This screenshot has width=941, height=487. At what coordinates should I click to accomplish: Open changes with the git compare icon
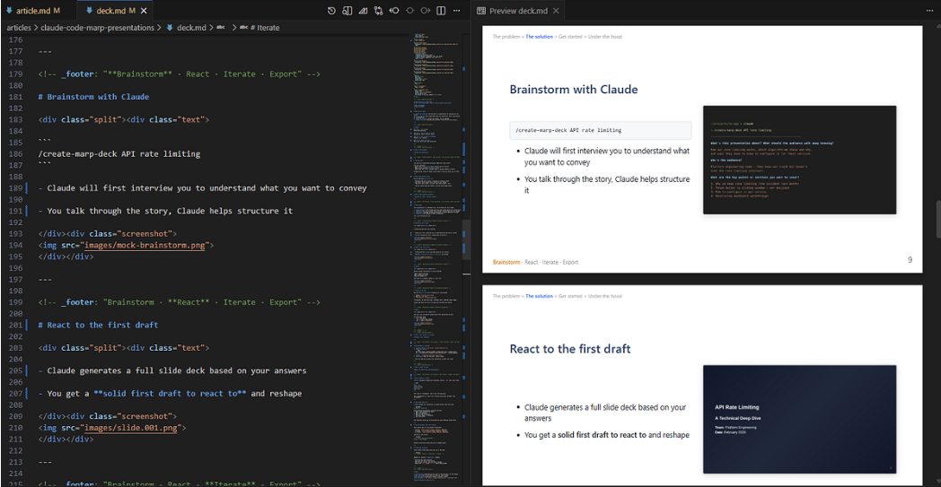pos(379,11)
